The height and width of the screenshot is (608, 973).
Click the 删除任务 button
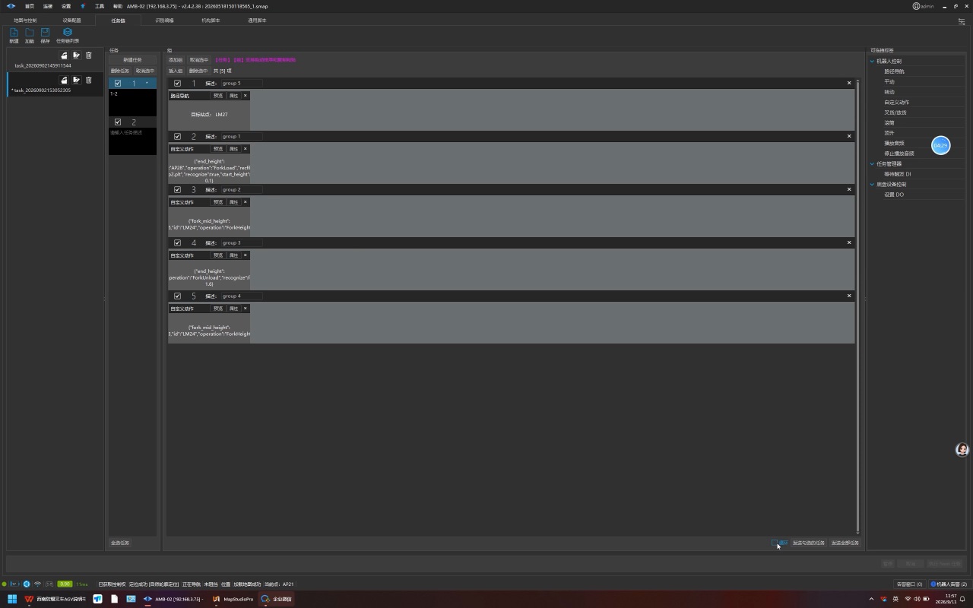(x=120, y=71)
